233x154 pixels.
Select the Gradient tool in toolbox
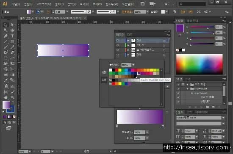[x=12, y=75]
